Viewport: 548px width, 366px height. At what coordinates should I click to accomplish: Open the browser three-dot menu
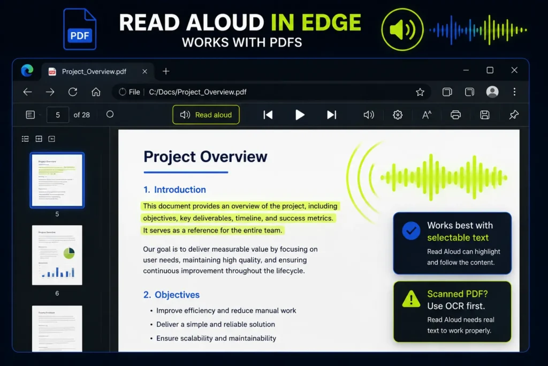pyautogui.click(x=514, y=92)
